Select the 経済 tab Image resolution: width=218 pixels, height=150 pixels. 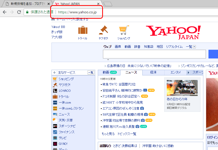click(153, 72)
